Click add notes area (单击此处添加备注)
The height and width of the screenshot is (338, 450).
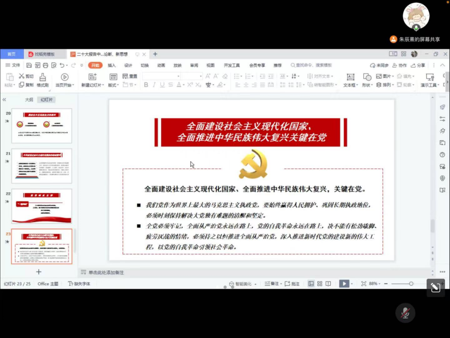[x=106, y=272]
